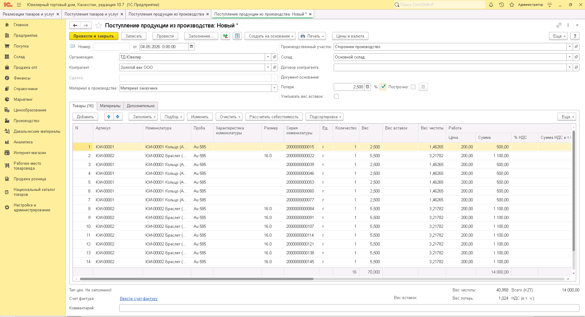Click the green document movements icon
The image size is (585, 317).
(x=225, y=36)
